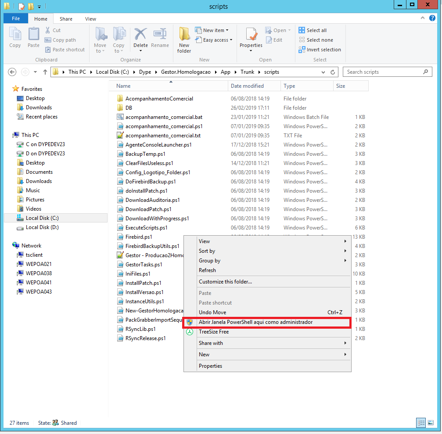Open quick access toolbar customize dropdown
This screenshot has height=434, width=442.
(x=39, y=7)
